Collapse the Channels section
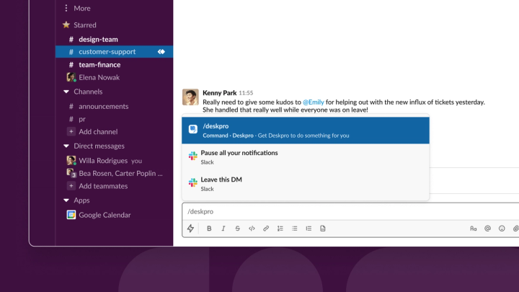Viewport: 519px width, 292px height. [x=66, y=92]
